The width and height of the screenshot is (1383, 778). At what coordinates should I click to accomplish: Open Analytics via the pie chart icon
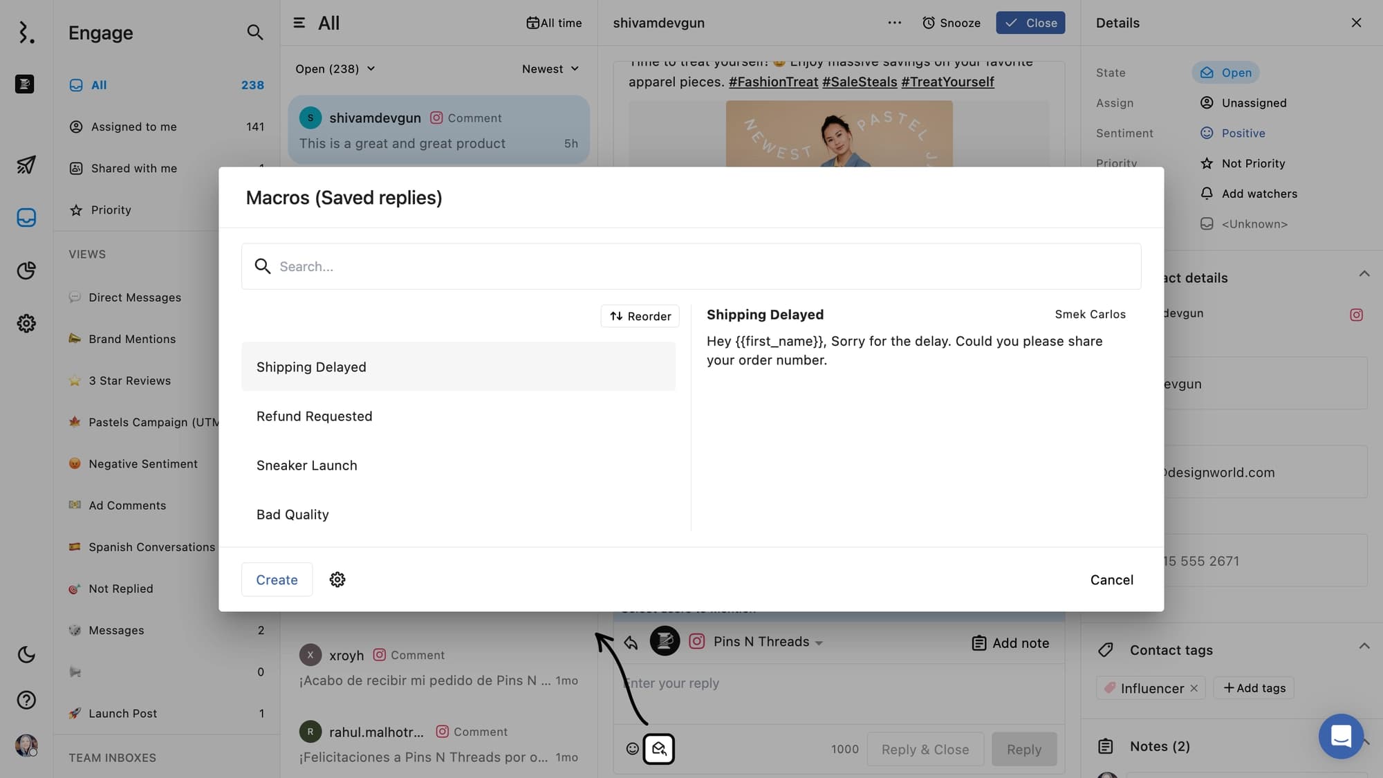[x=26, y=270]
